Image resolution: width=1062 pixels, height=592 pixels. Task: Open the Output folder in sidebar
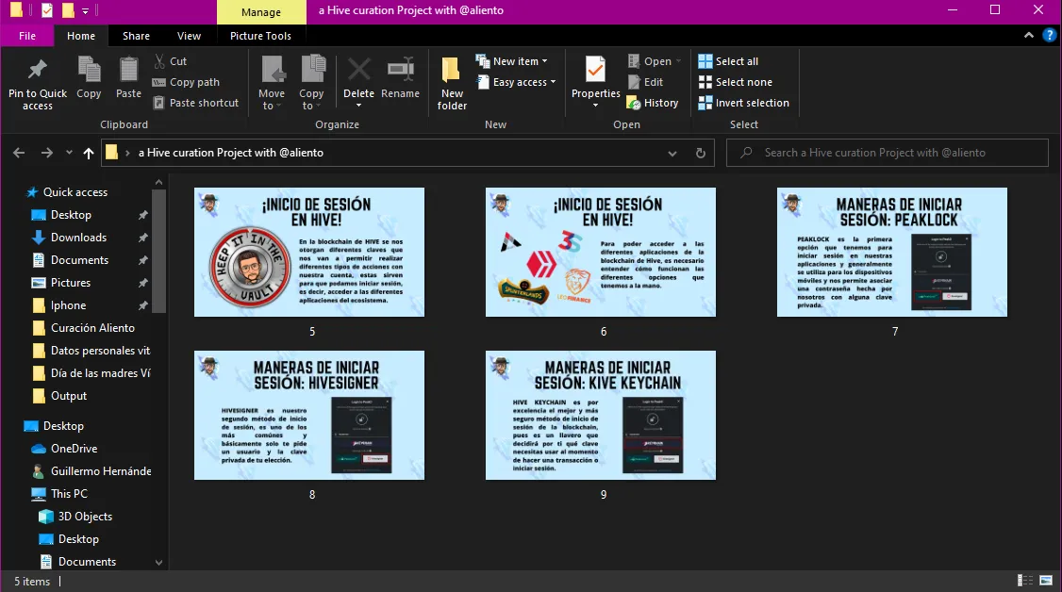[x=69, y=396]
